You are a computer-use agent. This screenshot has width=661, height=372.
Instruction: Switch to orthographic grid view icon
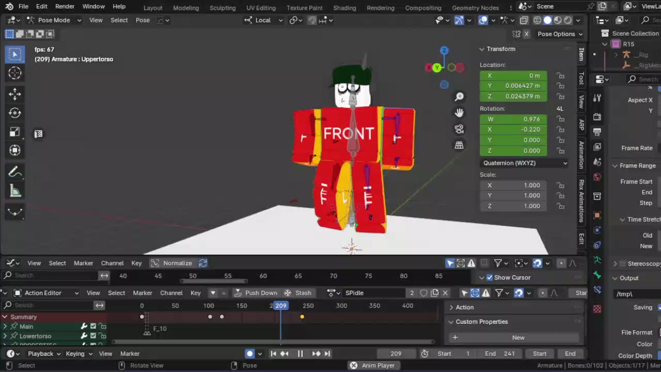pos(459,145)
